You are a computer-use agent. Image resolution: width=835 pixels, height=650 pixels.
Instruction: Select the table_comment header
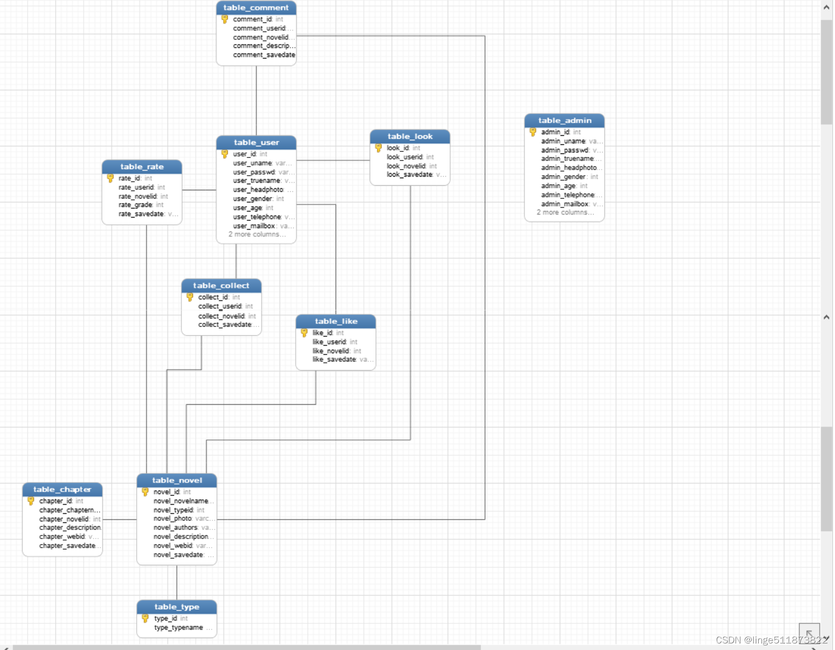256,8
